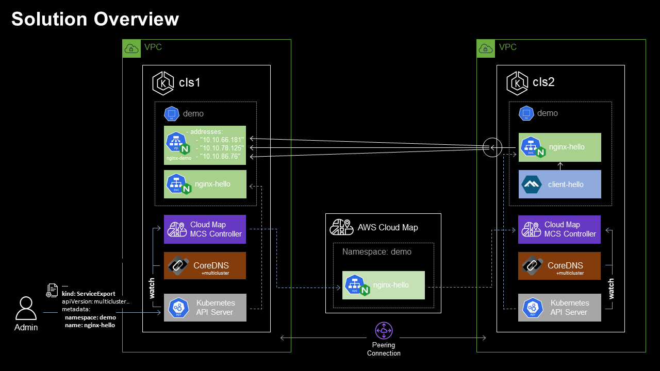The height and width of the screenshot is (371, 660).
Task: Click the cls1 Kubernetes cluster logo
Action: pos(163,83)
